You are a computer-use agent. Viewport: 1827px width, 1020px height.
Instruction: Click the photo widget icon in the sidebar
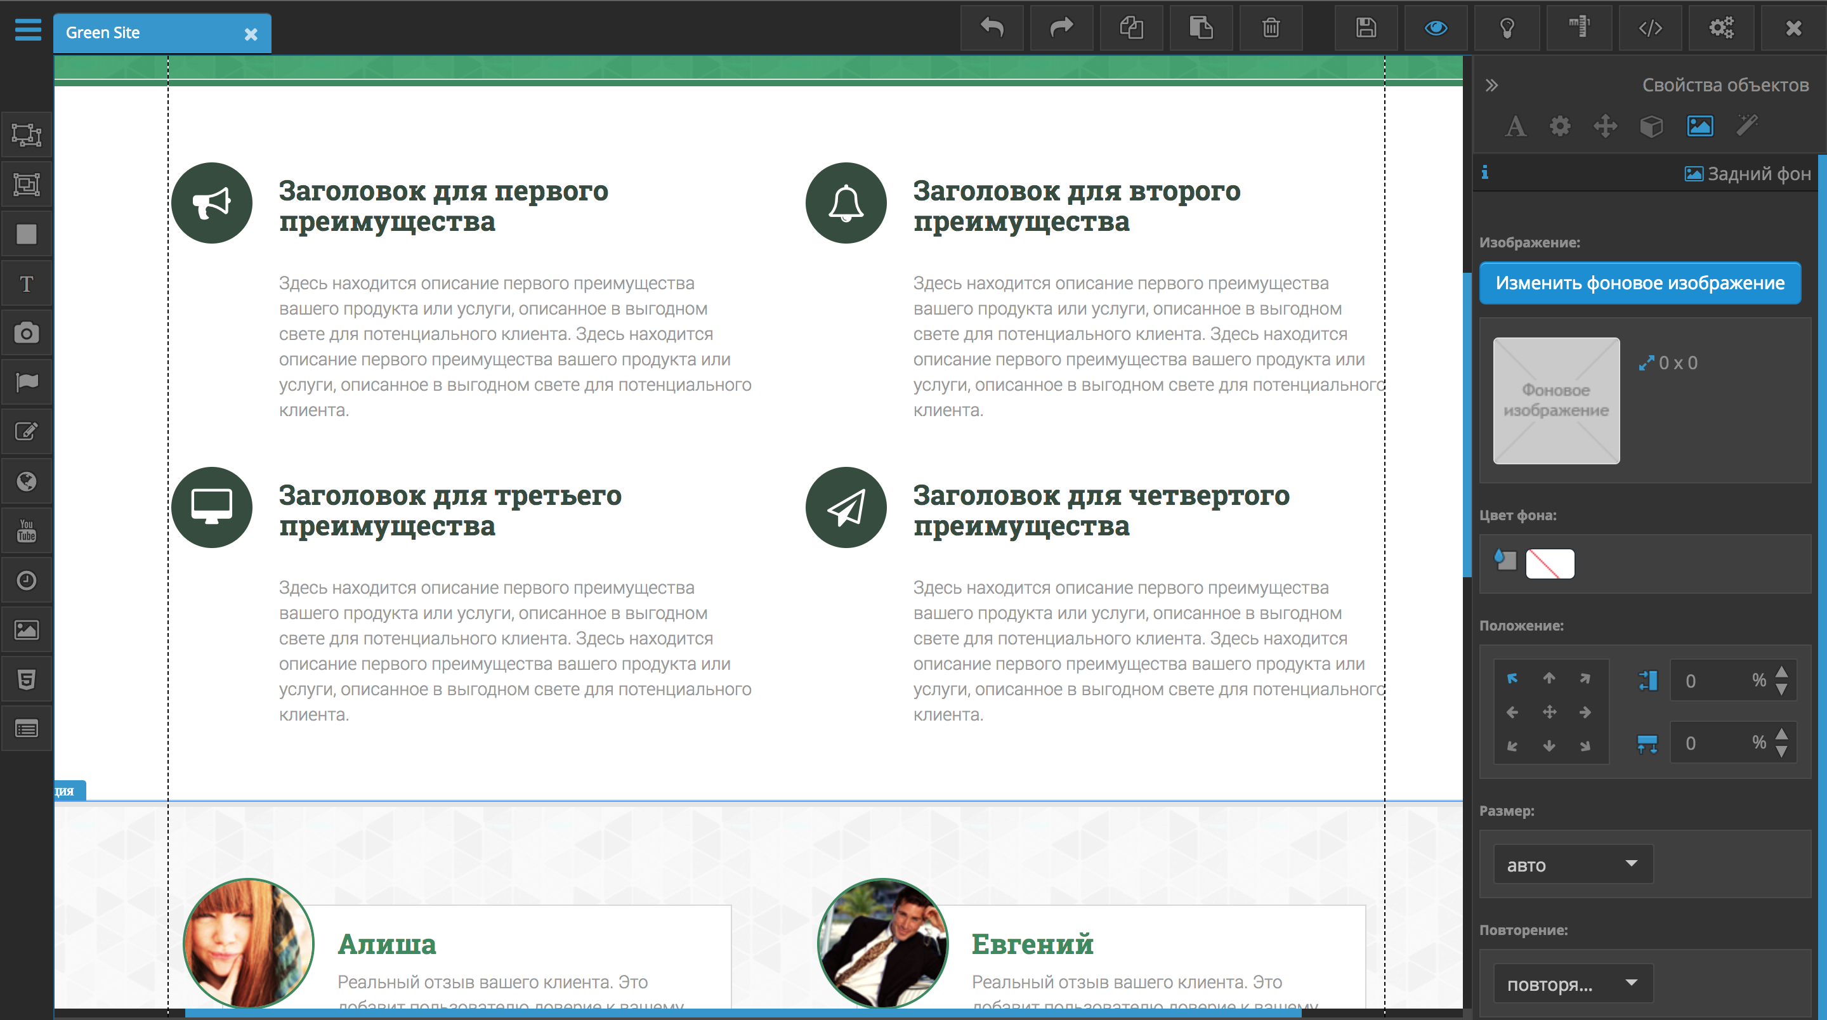tap(26, 332)
